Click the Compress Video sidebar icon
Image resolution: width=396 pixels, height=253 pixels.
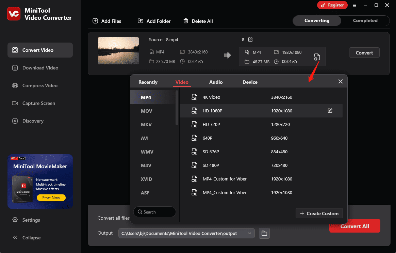tap(15, 85)
